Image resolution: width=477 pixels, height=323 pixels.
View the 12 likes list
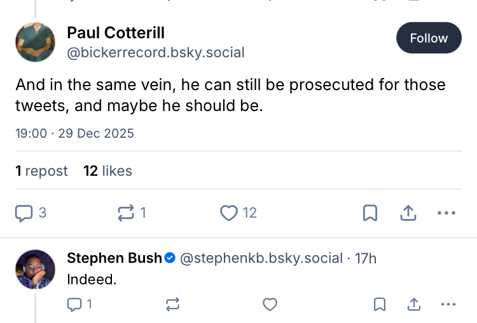point(107,171)
